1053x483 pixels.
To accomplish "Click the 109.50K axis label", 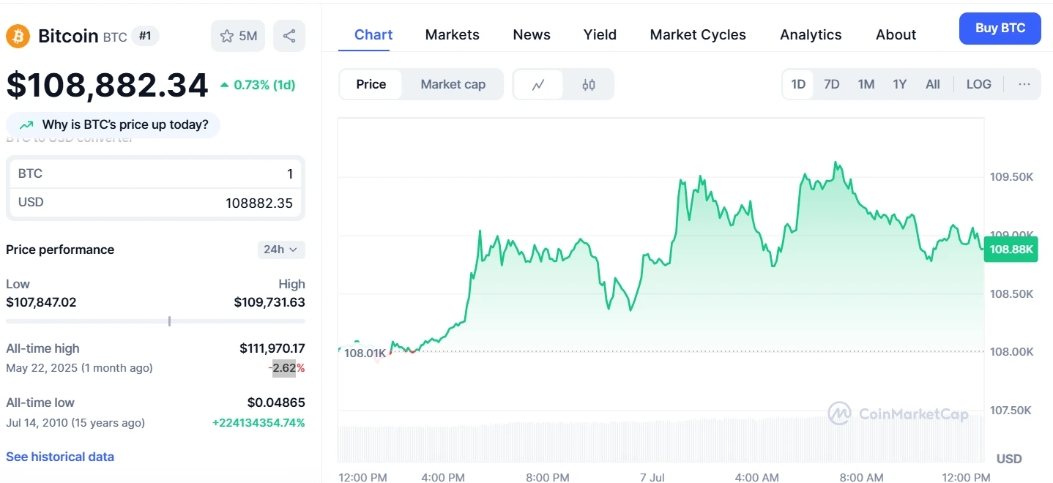I will click(x=1011, y=177).
